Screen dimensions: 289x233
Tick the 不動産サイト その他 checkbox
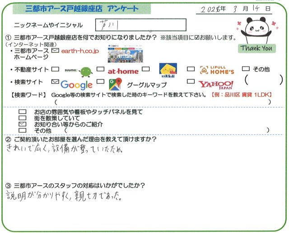point(246,69)
